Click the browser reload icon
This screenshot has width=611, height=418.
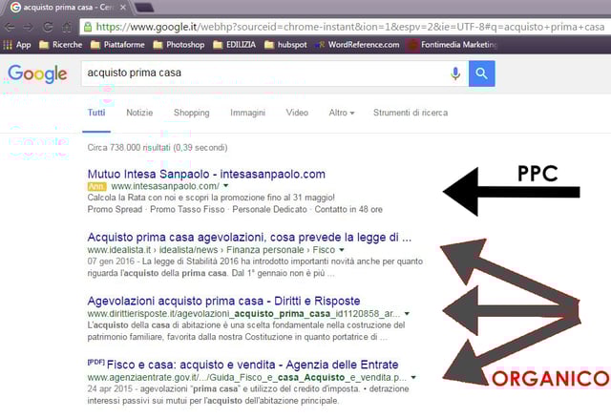tap(62, 27)
